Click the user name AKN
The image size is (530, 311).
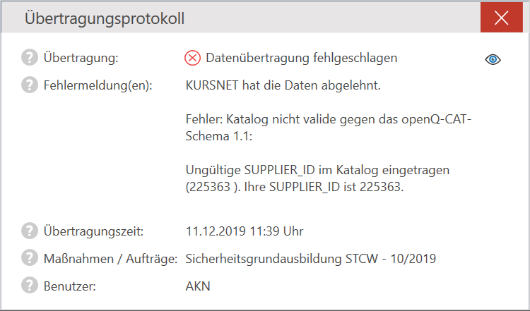[x=198, y=286]
